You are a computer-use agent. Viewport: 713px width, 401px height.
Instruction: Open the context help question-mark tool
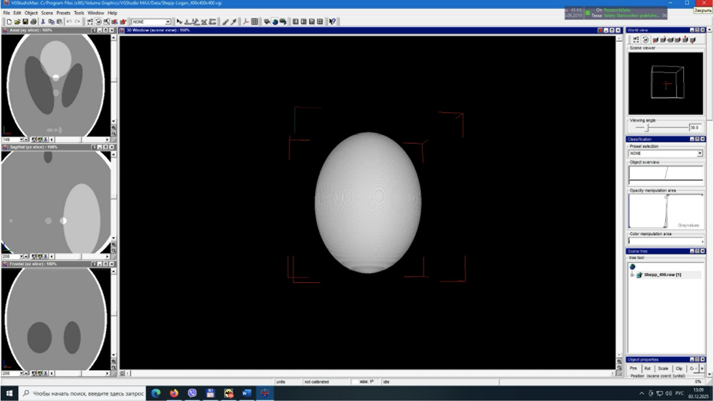point(332,22)
